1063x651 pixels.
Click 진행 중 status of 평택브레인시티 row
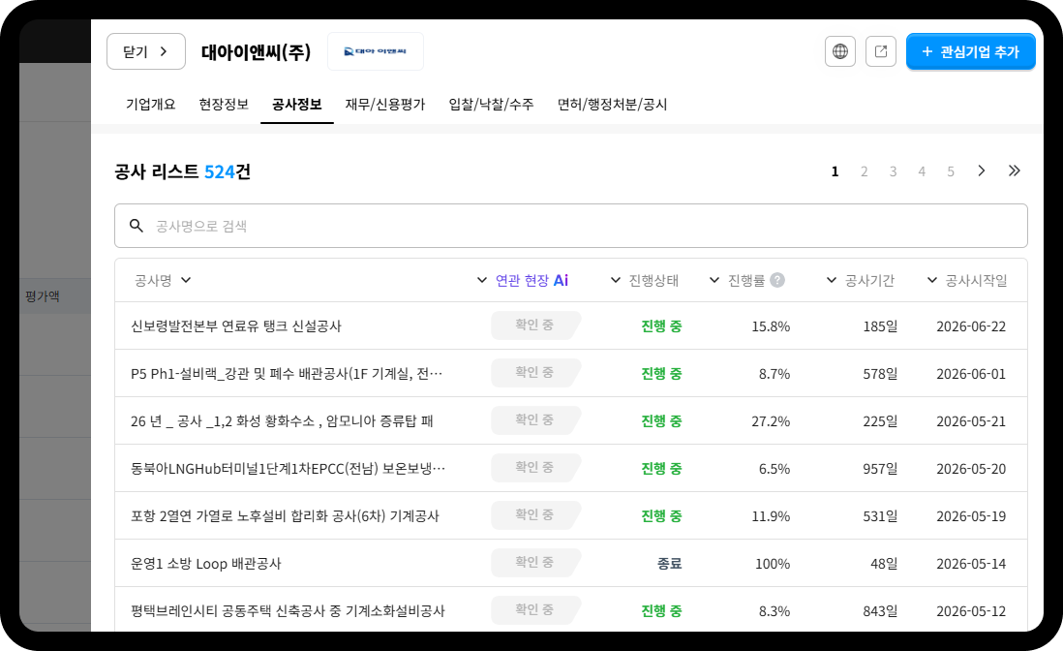661,611
